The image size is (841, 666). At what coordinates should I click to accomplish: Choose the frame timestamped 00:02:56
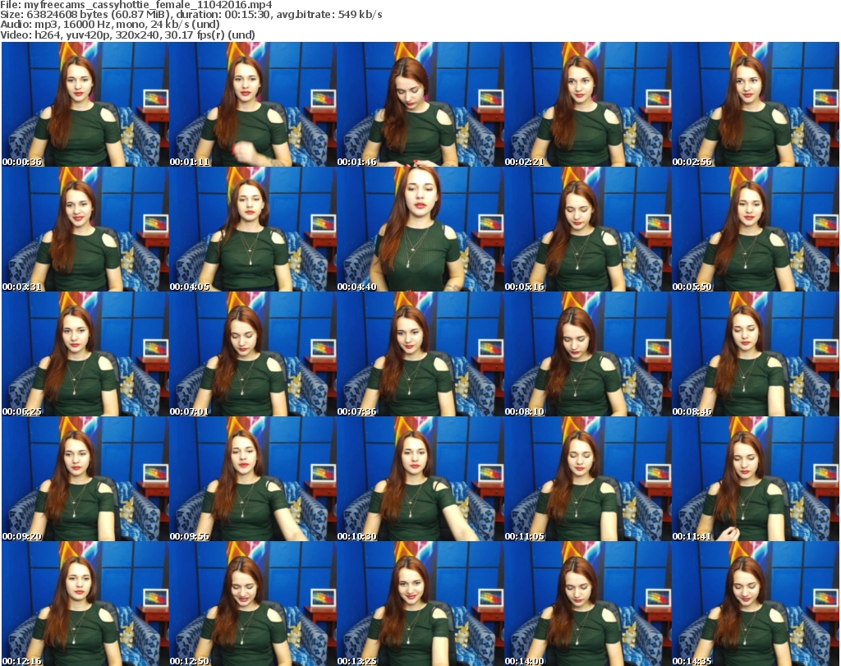click(x=755, y=104)
